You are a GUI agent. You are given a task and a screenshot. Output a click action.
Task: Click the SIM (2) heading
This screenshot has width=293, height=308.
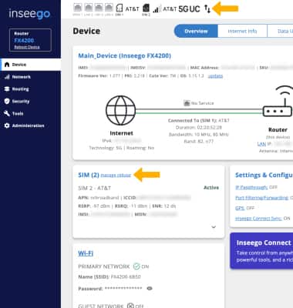(89, 175)
